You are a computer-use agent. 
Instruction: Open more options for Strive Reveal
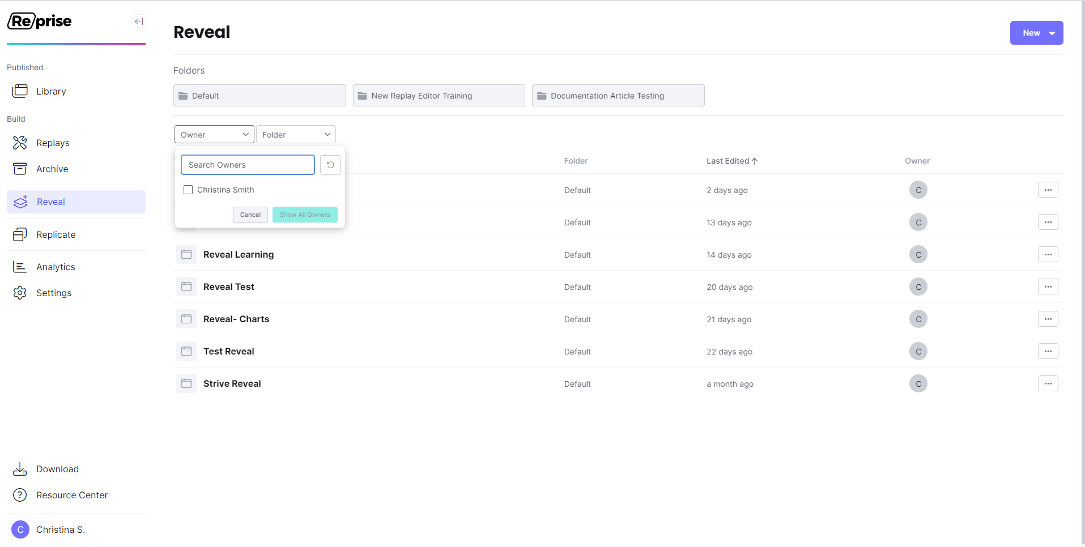(1048, 383)
